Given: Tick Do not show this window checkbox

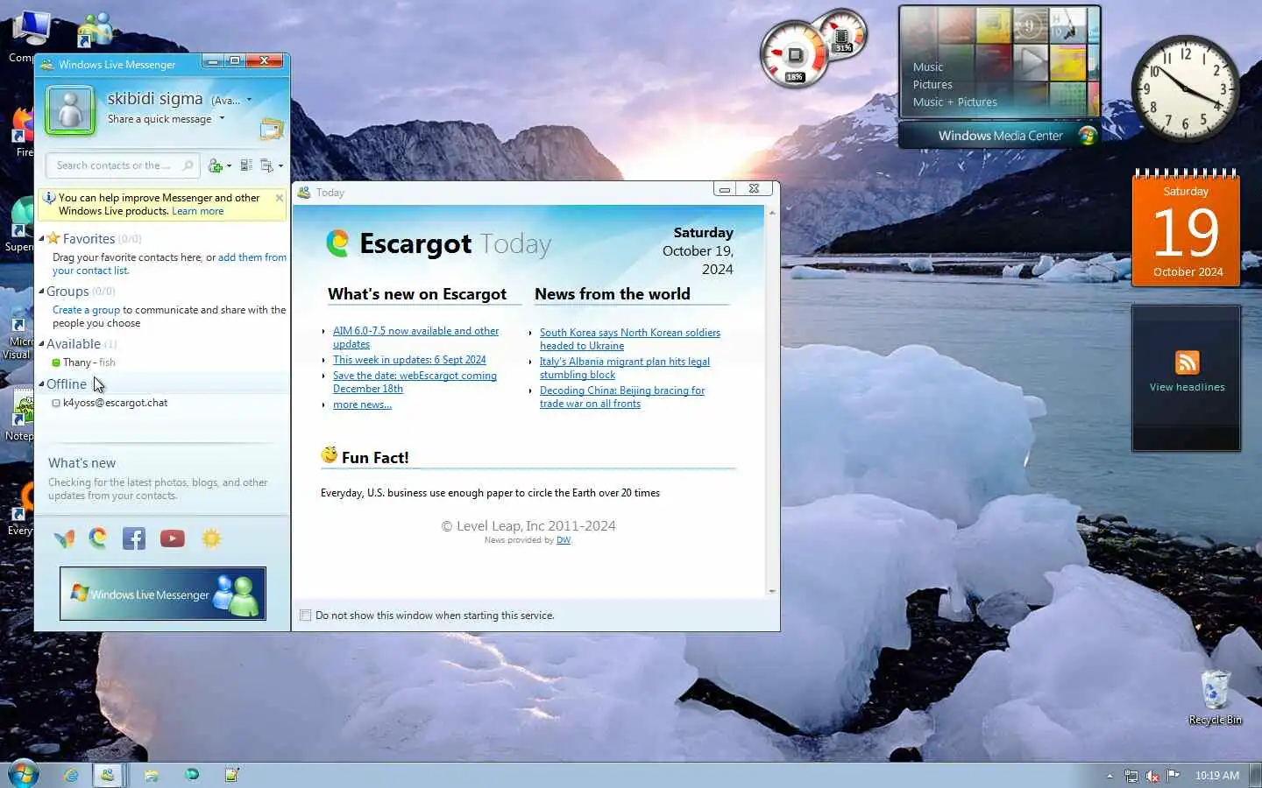Looking at the screenshot, I should [x=305, y=616].
